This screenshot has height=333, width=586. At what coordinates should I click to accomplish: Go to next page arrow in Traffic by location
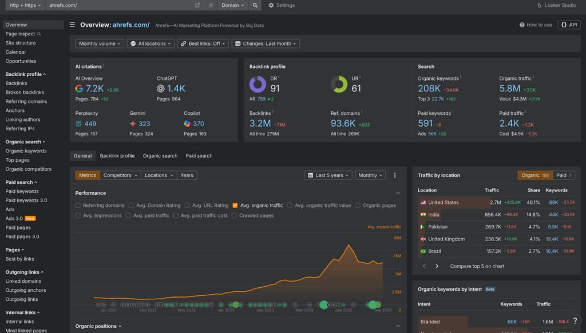(x=437, y=266)
